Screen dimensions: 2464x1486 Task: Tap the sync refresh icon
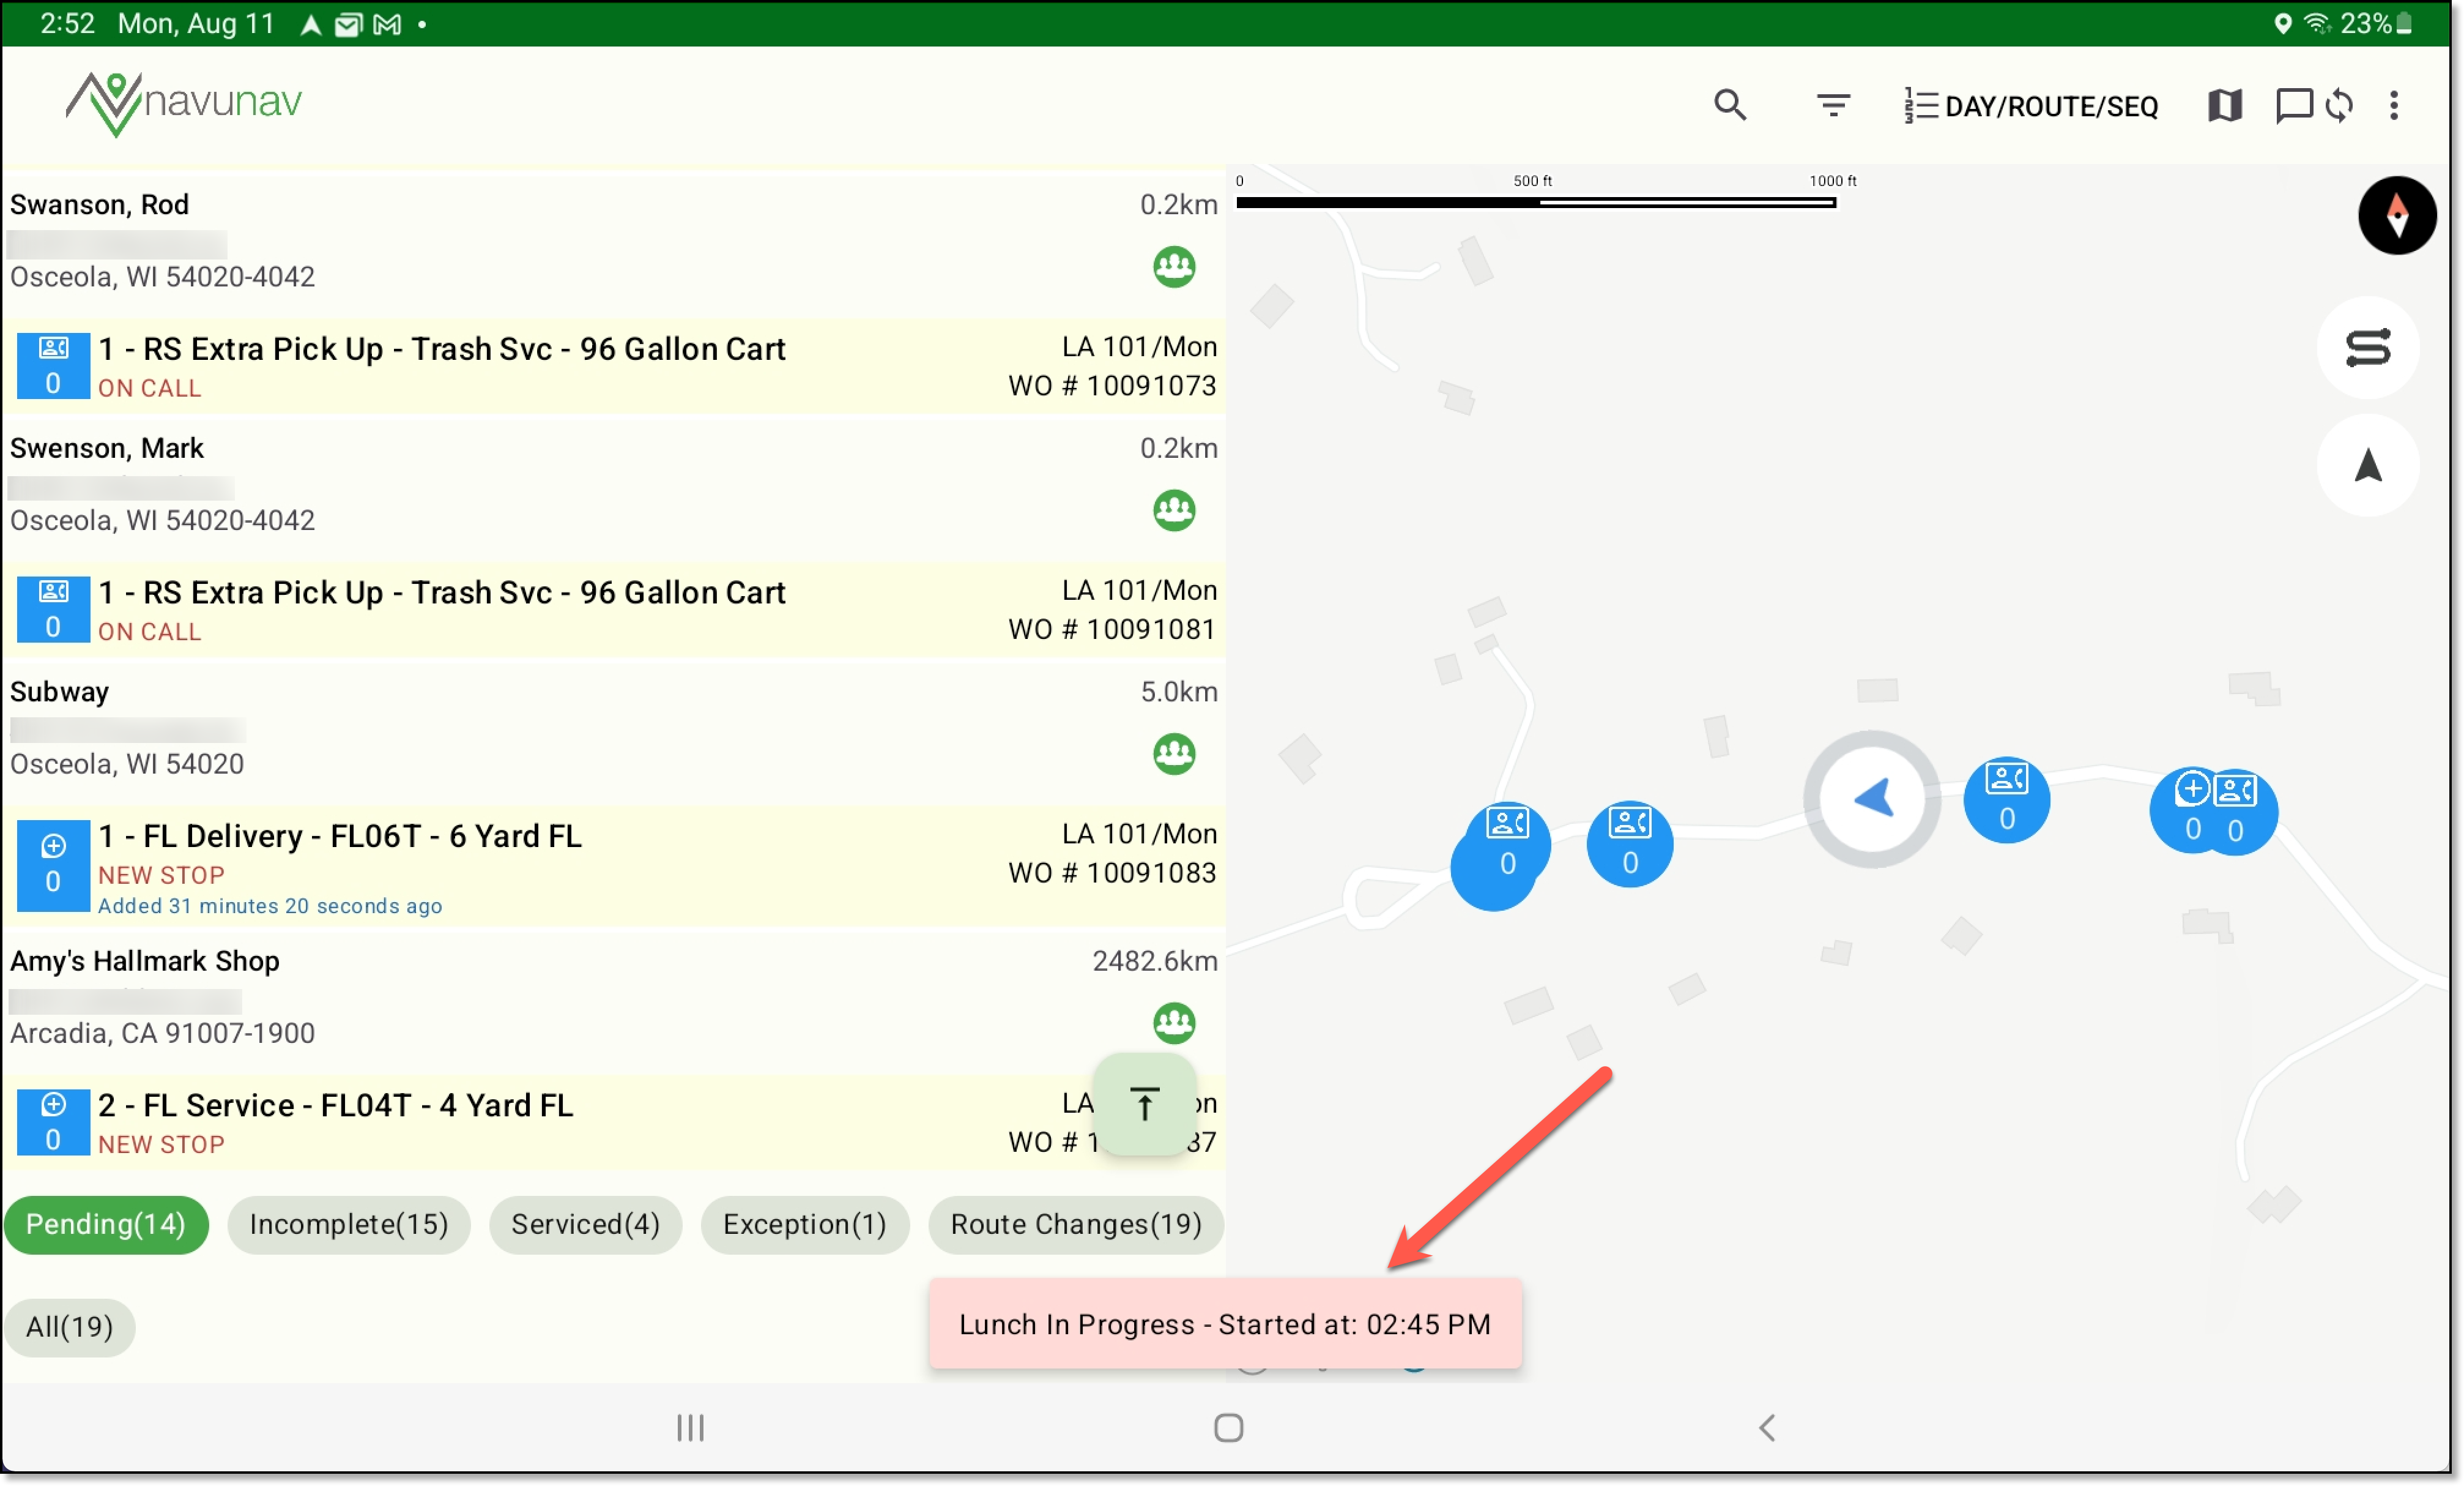[2339, 105]
